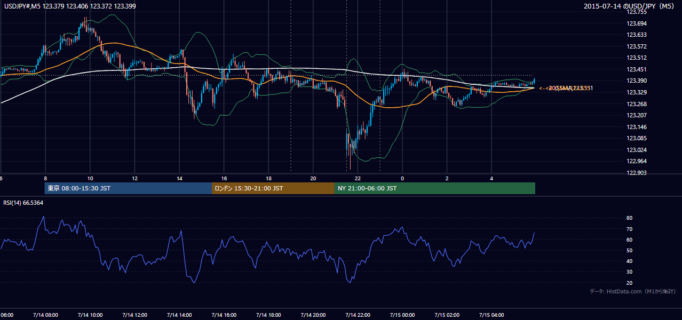
Task: Click price axis label 123.024
Action: coord(636,150)
